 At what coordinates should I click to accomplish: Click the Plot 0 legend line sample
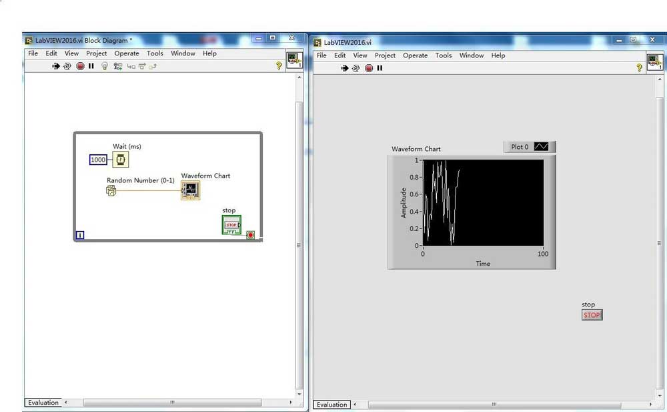pos(541,146)
